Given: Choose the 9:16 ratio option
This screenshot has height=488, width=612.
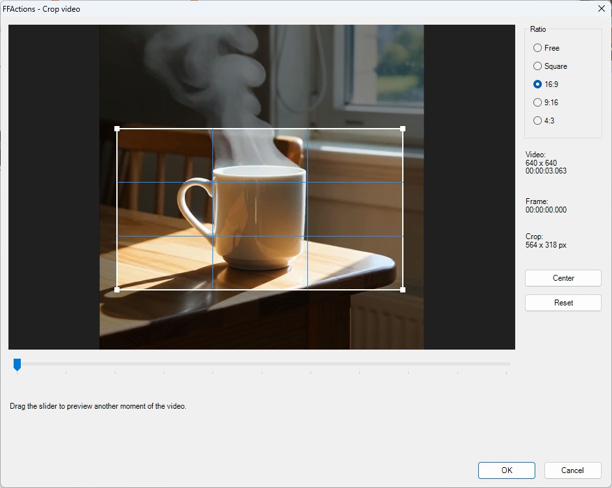Looking at the screenshot, I should [x=546, y=102].
